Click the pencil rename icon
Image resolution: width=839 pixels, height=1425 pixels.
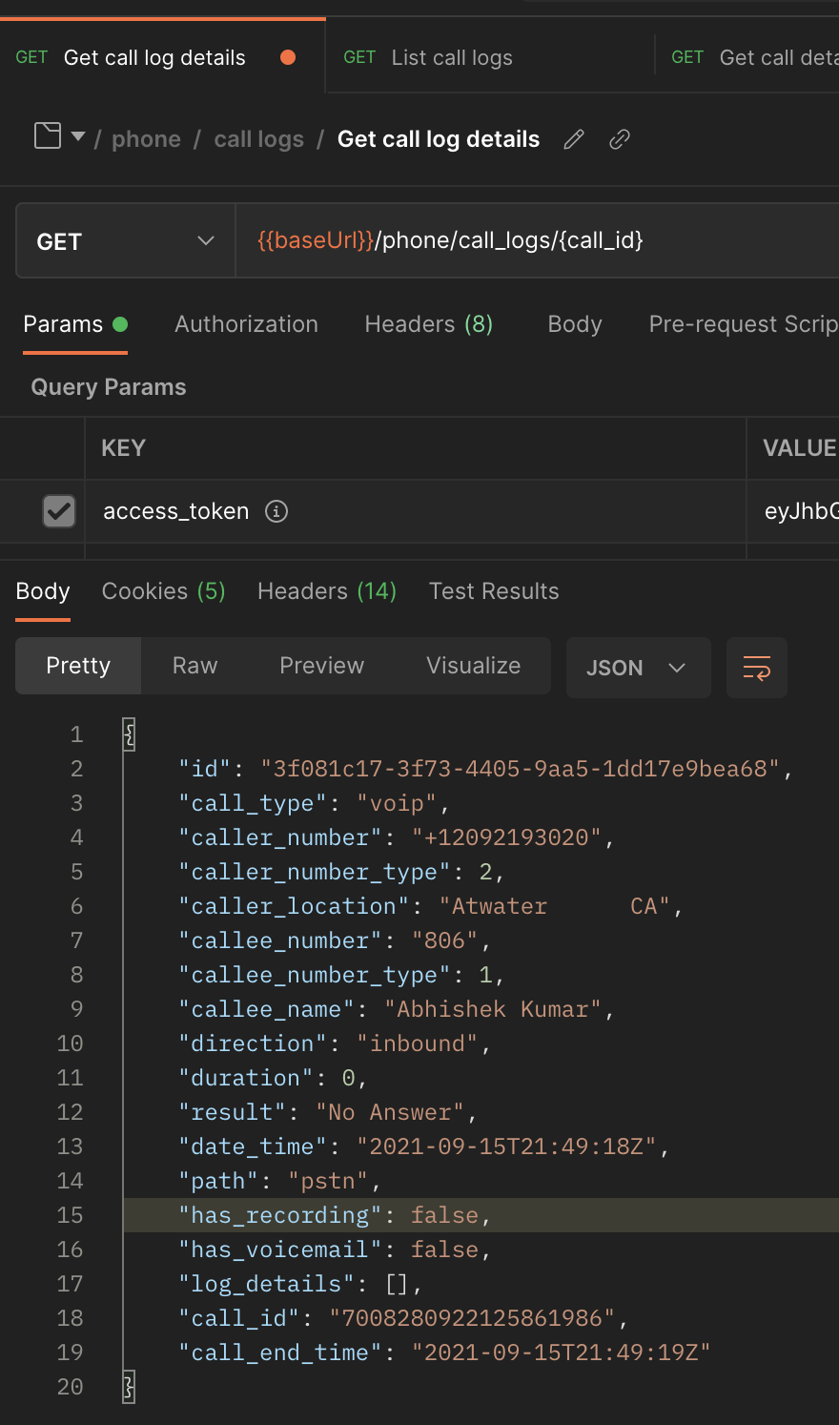(x=574, y=139)
